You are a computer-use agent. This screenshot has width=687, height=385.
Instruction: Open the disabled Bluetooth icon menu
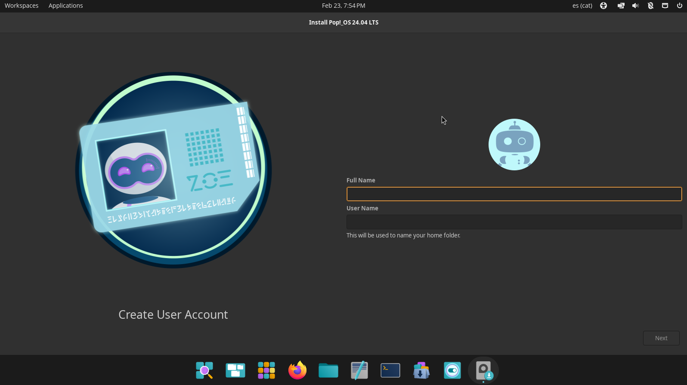coord(650,6)
